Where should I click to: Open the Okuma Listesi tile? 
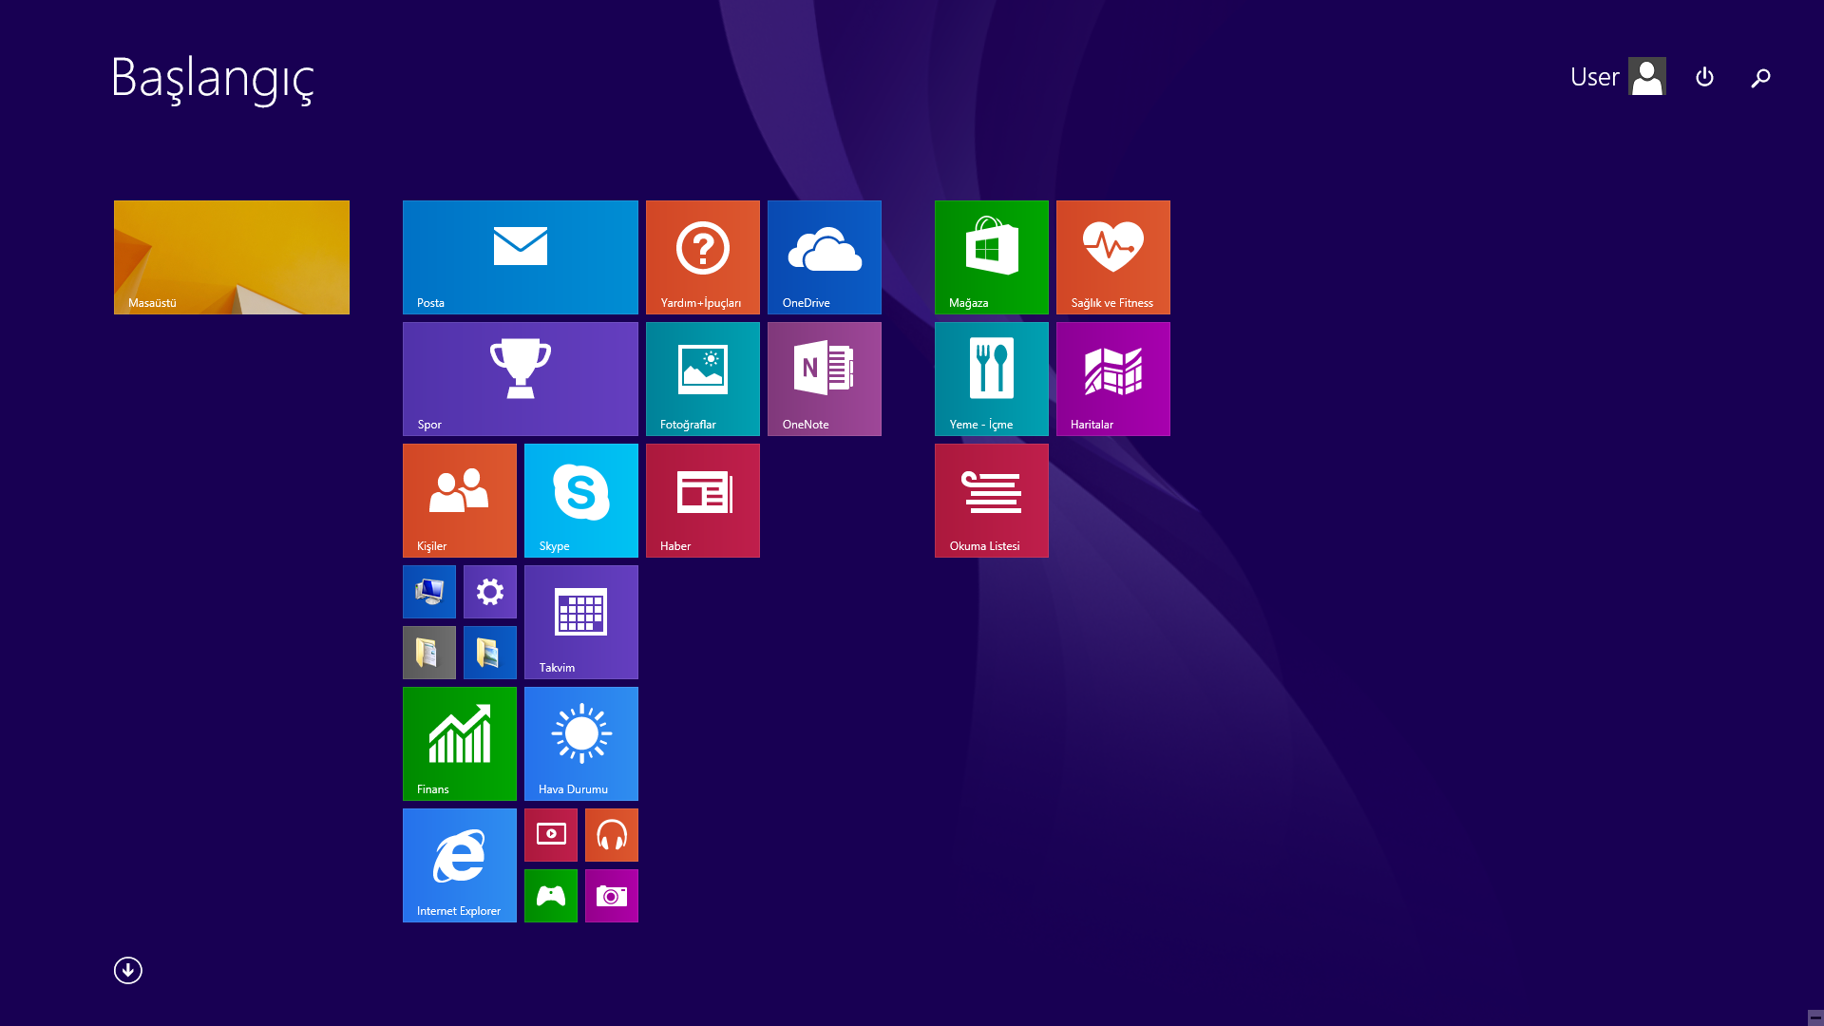point(991,500)
